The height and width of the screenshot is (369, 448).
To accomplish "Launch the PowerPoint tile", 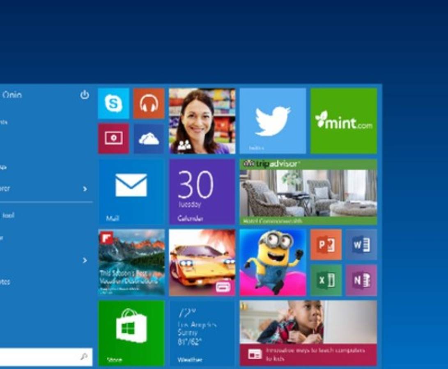I will pos(326,245).
